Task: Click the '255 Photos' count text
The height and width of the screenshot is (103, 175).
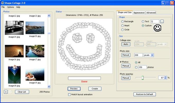Action: 45,92
